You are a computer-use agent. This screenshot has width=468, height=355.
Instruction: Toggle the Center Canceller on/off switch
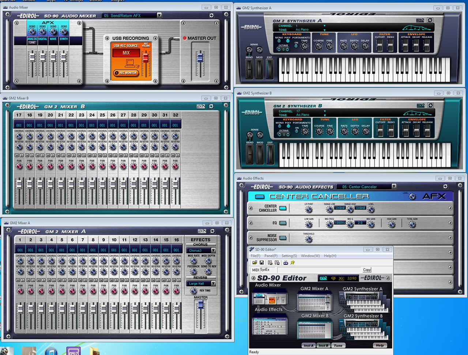click(x=283, y=208)
